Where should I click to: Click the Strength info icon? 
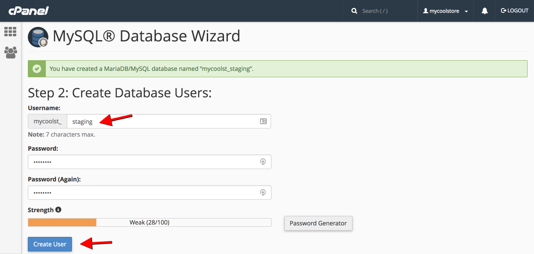coord(58,210)
